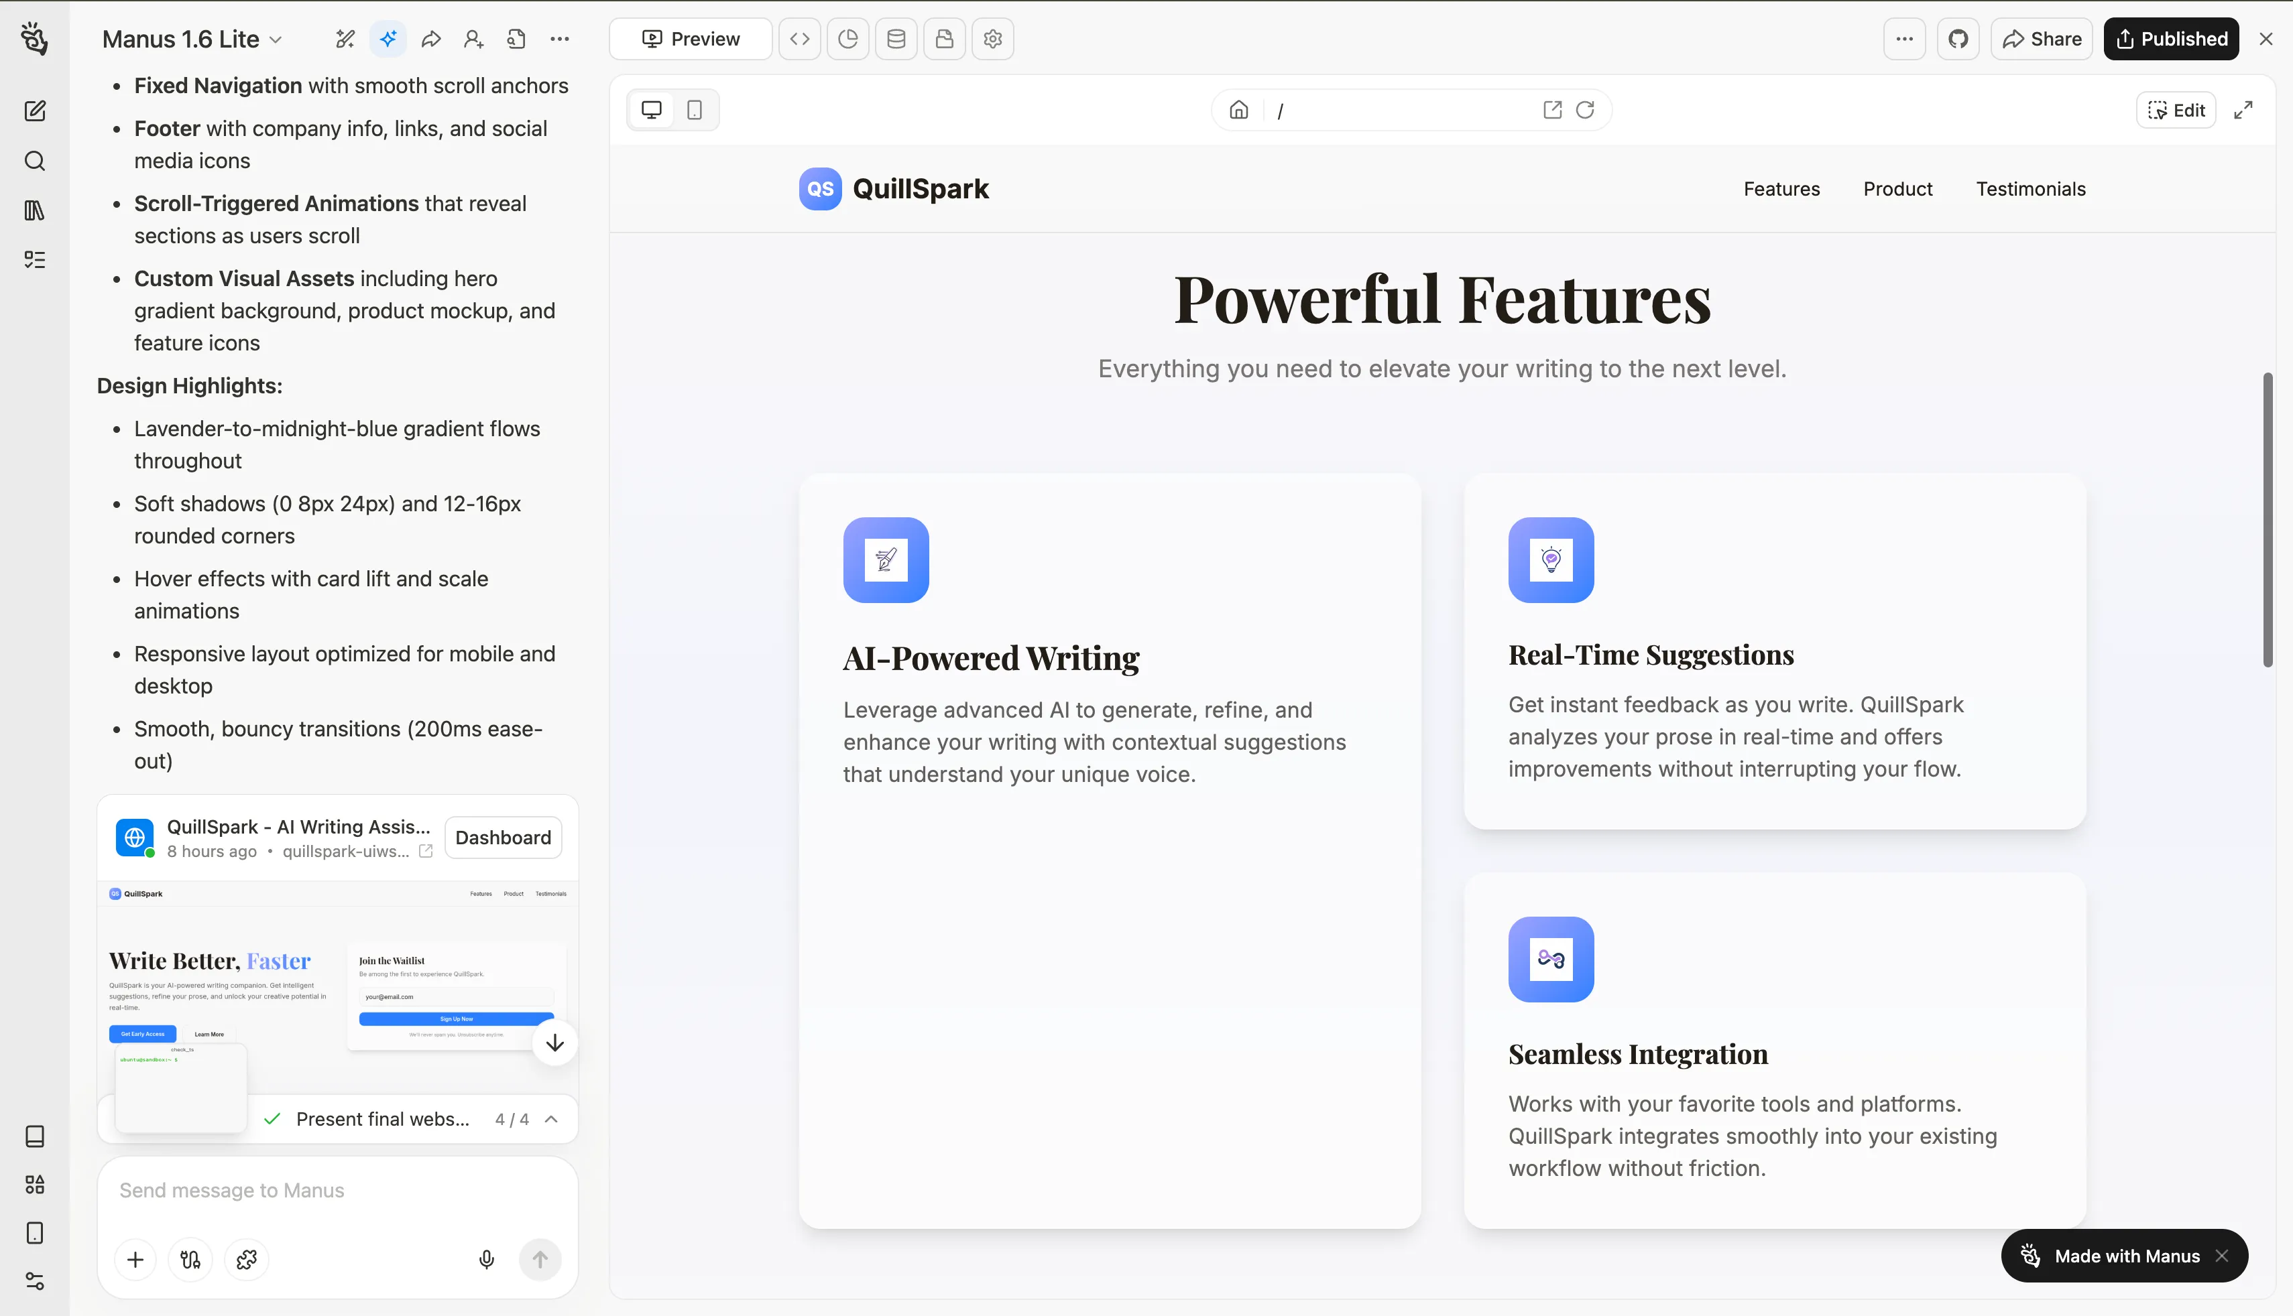
Task: Click the Dashboard button
Action: [x=503, y=838]
